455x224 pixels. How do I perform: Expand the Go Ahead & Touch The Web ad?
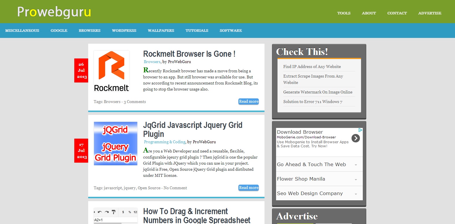356,165
